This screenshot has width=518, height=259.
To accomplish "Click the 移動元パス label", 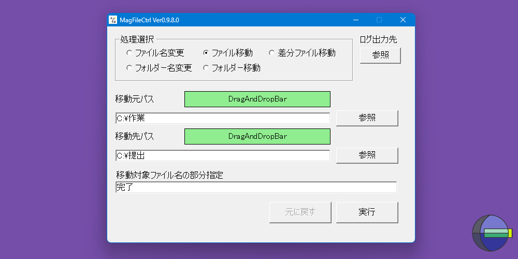I will [135, 99].
